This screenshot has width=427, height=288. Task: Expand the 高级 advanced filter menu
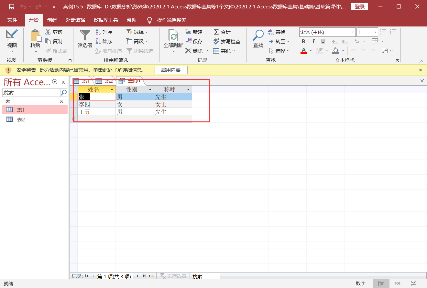tap(137, 41)
